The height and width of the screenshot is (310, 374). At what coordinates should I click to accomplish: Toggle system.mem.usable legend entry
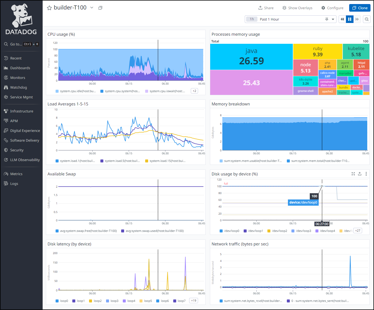[251, 161]
